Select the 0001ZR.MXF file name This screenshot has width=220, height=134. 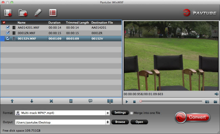pos(26,33)
